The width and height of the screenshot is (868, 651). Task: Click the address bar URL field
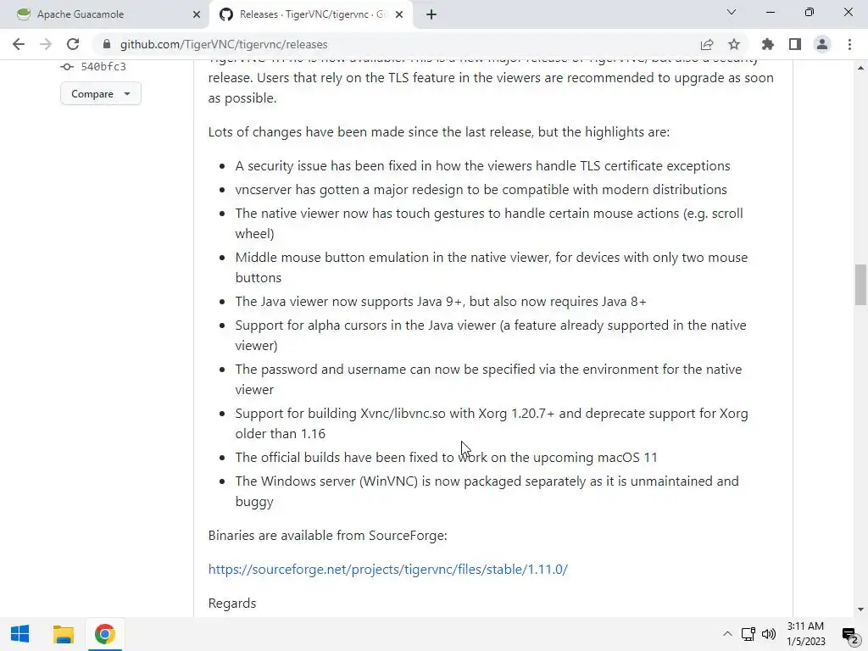(398, 44)
